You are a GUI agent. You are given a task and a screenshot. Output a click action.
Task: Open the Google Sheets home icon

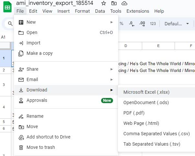7,7
